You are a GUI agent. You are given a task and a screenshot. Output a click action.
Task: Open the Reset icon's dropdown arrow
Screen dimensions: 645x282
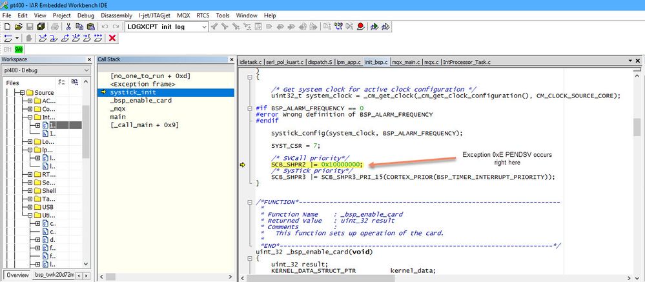17,38
